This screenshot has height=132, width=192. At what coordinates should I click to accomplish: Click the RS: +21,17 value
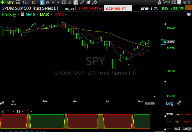[173, 9]
